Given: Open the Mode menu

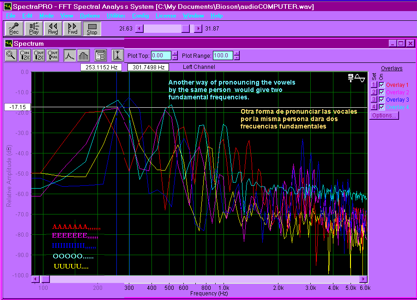Looking at the screenshot, I should 46,16.
